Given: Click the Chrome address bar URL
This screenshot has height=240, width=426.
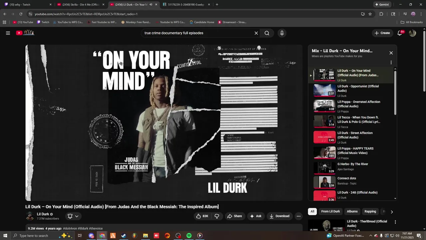Looking at the screenshot, I should pyautogui.click(x=86, y=14).
